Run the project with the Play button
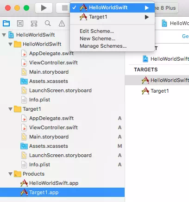The width and height of the screenshot is (189, 202). tap(44, 8)
